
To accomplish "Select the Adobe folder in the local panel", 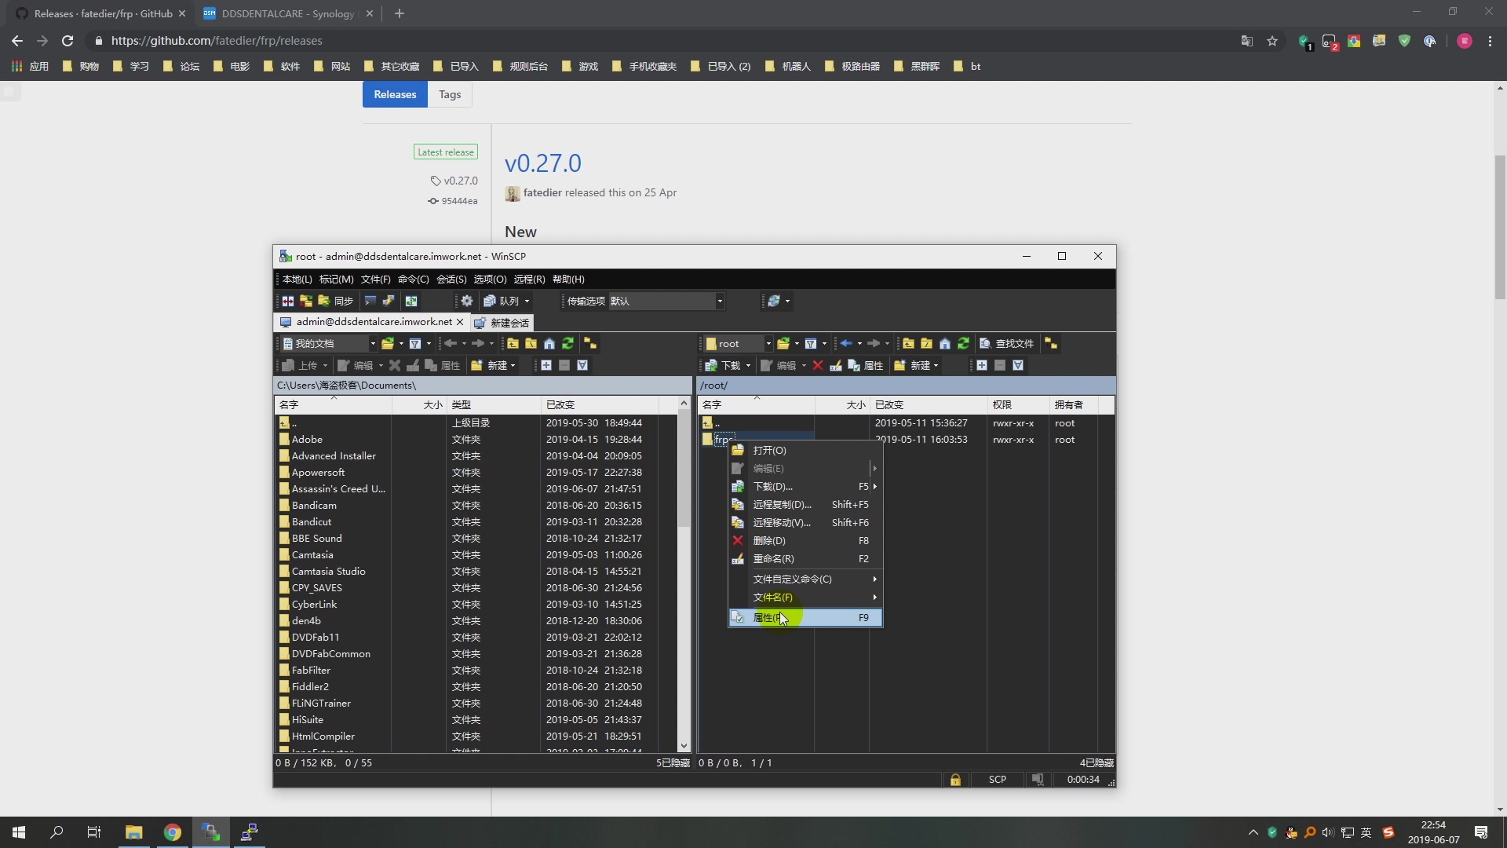I will point(307,439).
